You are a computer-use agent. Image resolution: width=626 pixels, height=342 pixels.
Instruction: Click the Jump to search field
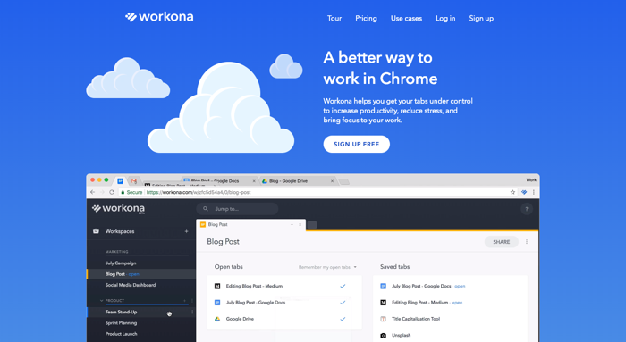tap(237, 209)
